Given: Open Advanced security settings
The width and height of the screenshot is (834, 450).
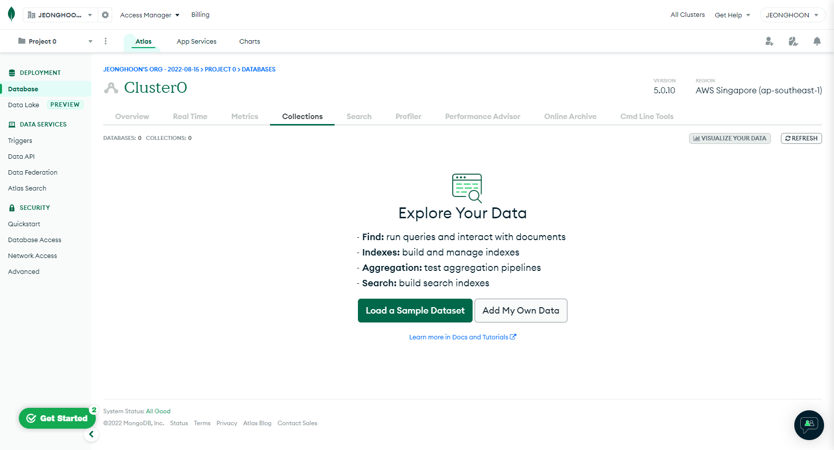Looking at the screenshot, I should [x=24, y=272].
